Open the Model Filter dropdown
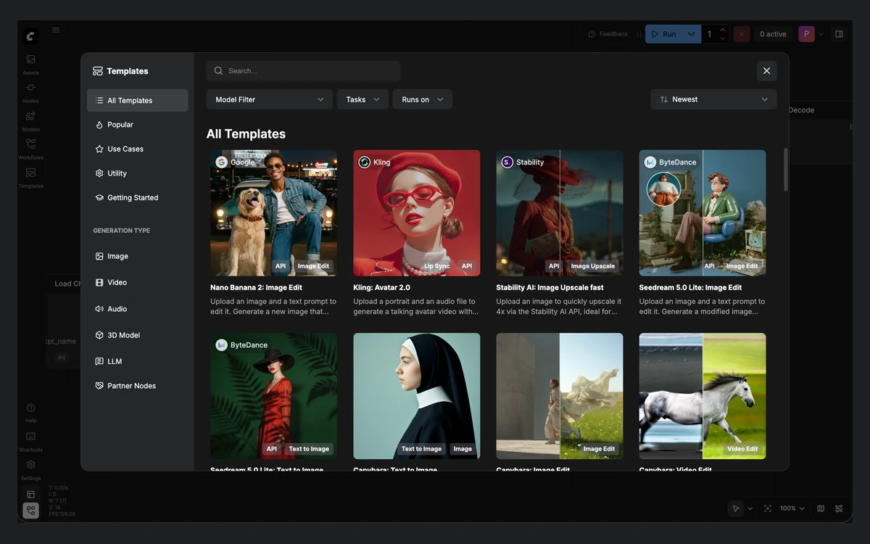The height and width of the screenshot is (544, 870). 270,99
